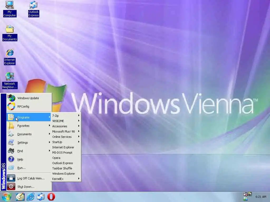Expand the 98SE2ME program group arrow
Viewport: 270px width, 202px height.
79,121
